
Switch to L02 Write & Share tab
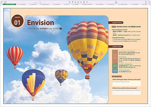tap(135, 4)
